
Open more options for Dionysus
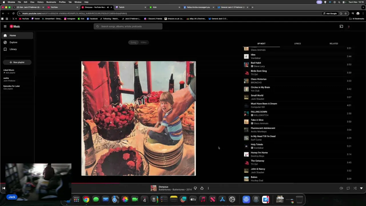[208, 188]
